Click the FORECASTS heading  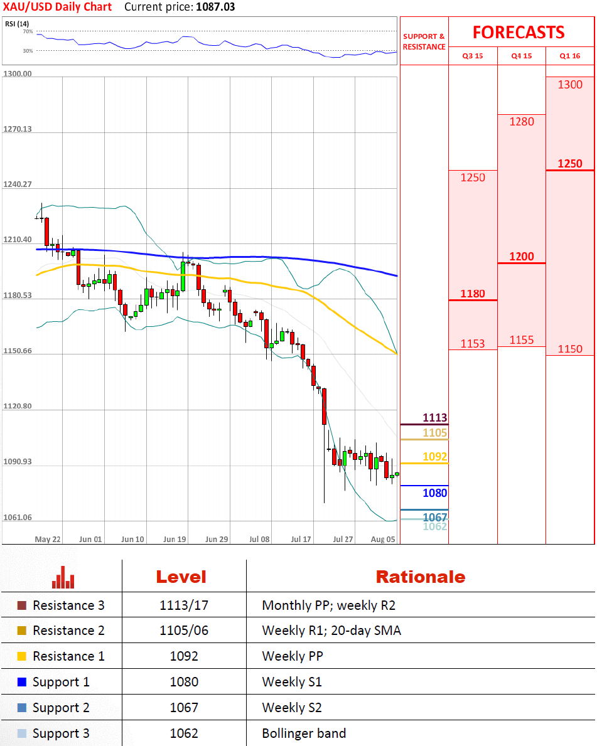(x=519, y=33)
